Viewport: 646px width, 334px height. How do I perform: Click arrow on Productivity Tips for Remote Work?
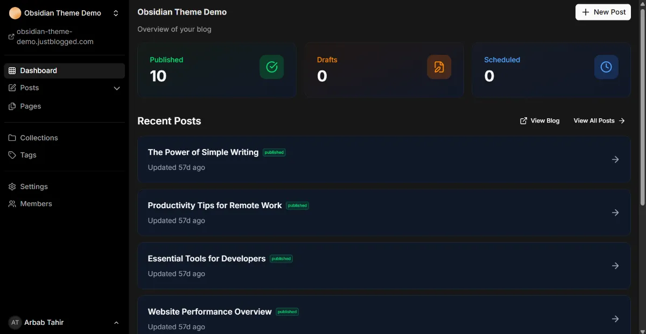tap(615, 212)
